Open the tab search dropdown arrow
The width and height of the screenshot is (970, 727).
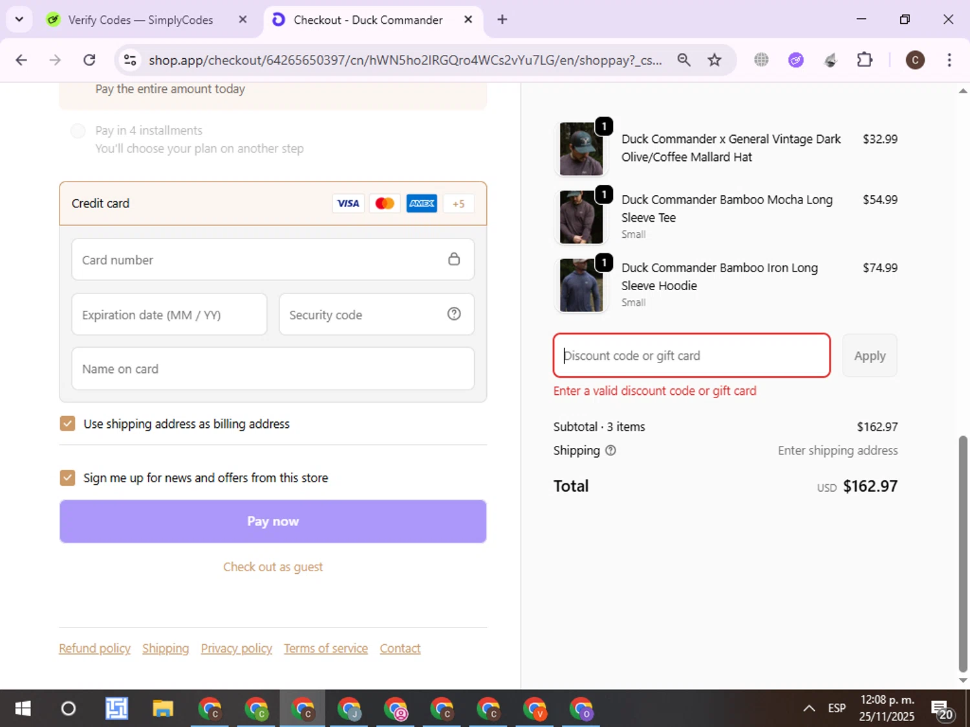[19, 19]
